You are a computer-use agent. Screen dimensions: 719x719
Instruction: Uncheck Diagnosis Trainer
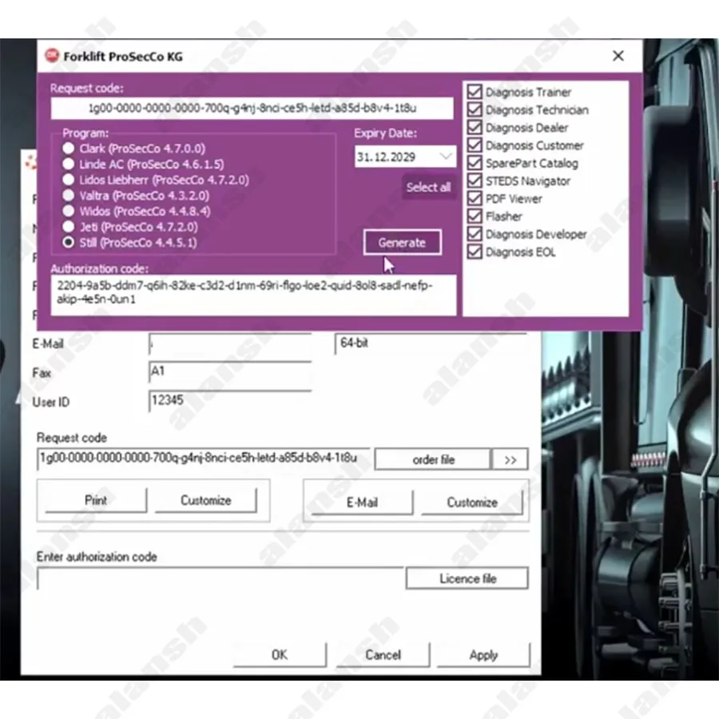coord(475,92)
